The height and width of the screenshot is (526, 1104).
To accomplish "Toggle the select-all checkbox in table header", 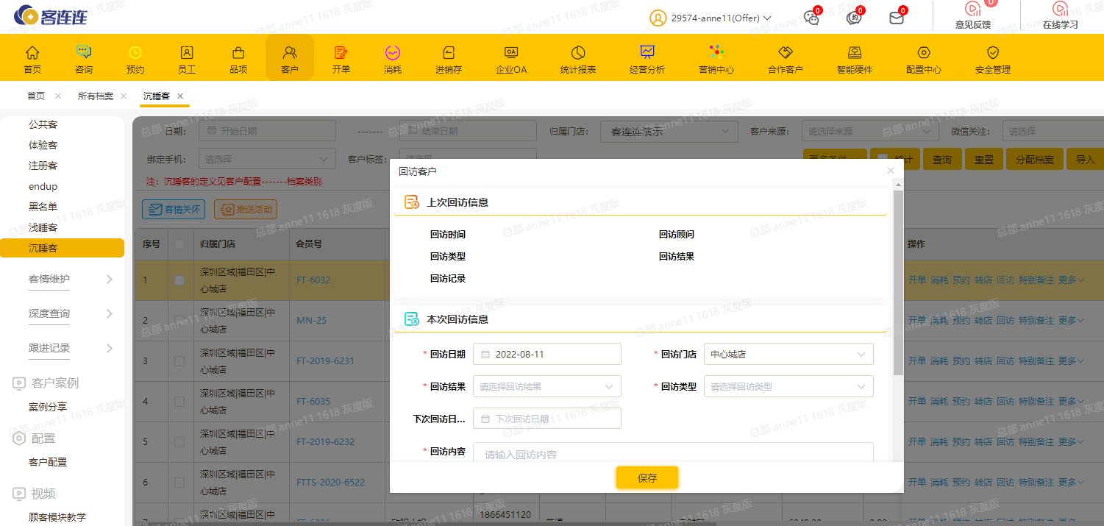I will (x=179, y=244).
